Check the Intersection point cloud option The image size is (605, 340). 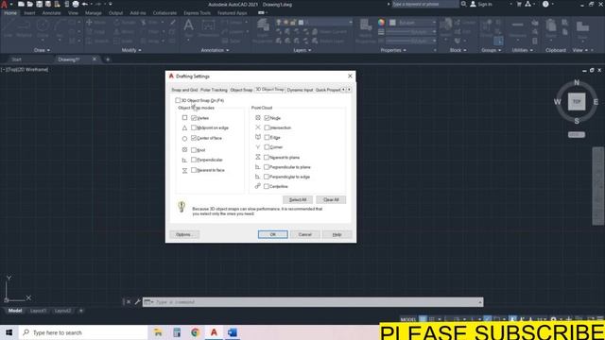pyautogui.click(x=267, y=127)
